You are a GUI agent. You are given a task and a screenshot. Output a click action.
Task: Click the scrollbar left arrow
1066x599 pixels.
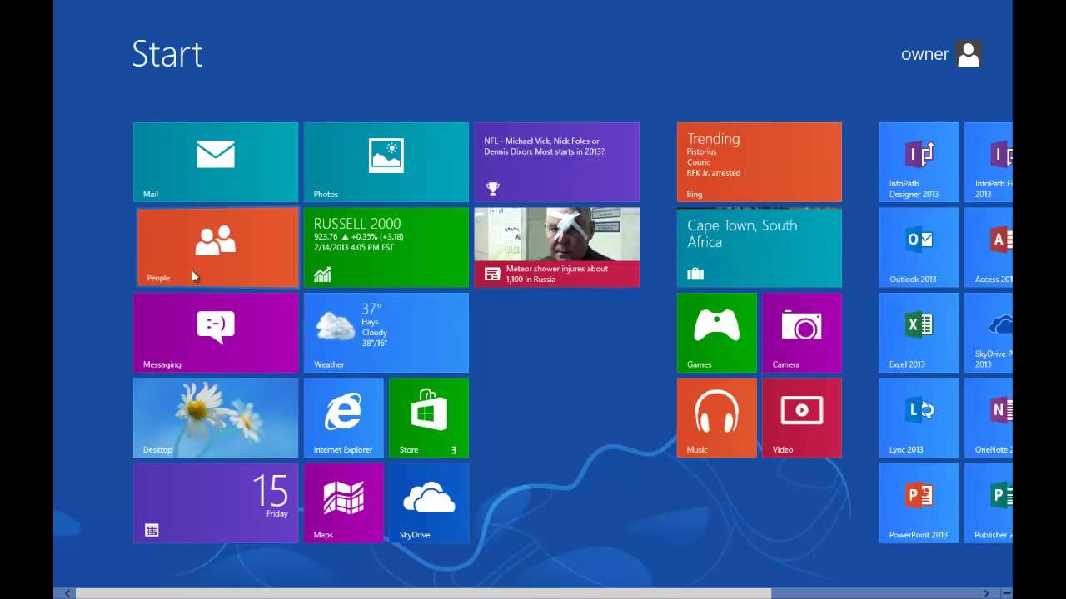67,593
